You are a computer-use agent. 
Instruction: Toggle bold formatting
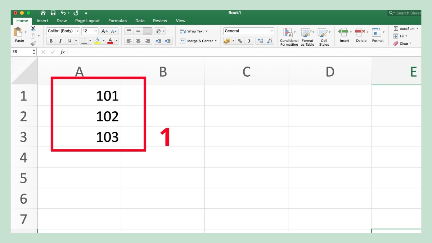click(x=51, y=41)
